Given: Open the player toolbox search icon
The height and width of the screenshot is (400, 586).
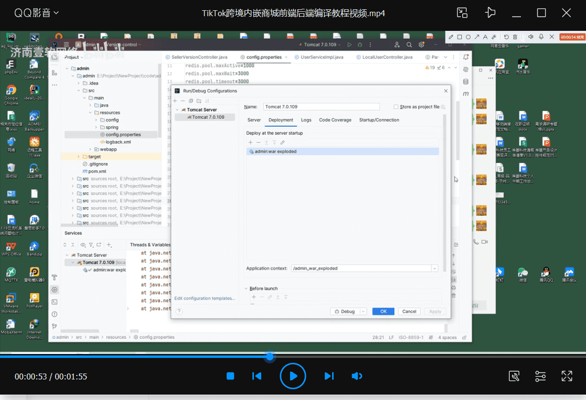Looking at the screenshot, I should [x=514, y=376].
